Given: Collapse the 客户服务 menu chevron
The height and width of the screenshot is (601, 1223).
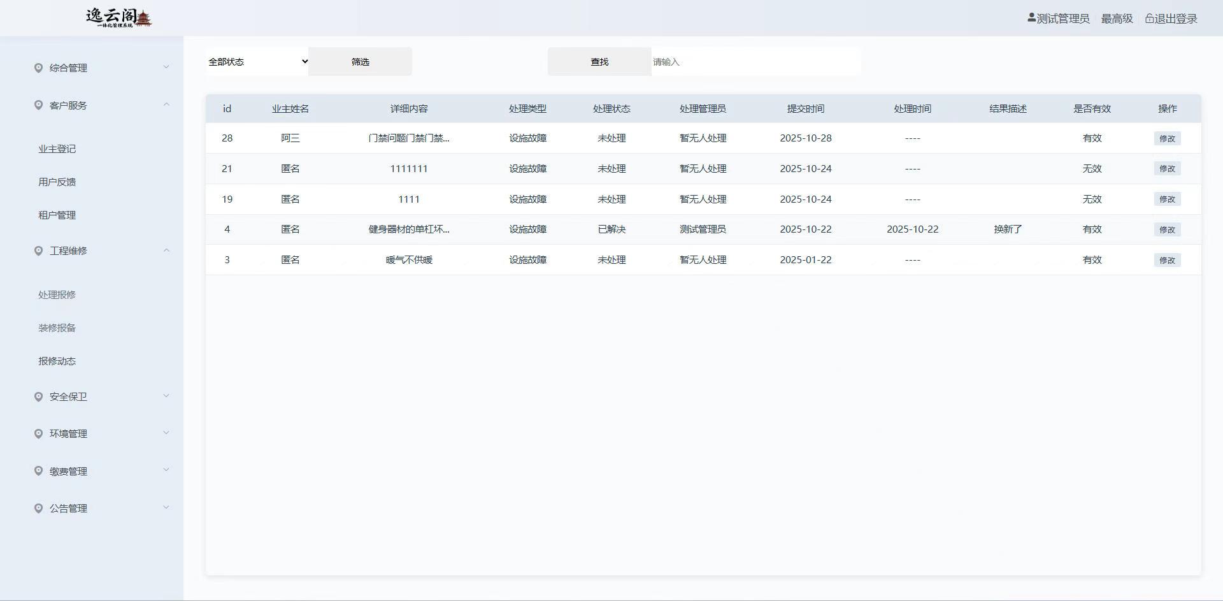Looking at the screenshot, I should click(166, 105).
